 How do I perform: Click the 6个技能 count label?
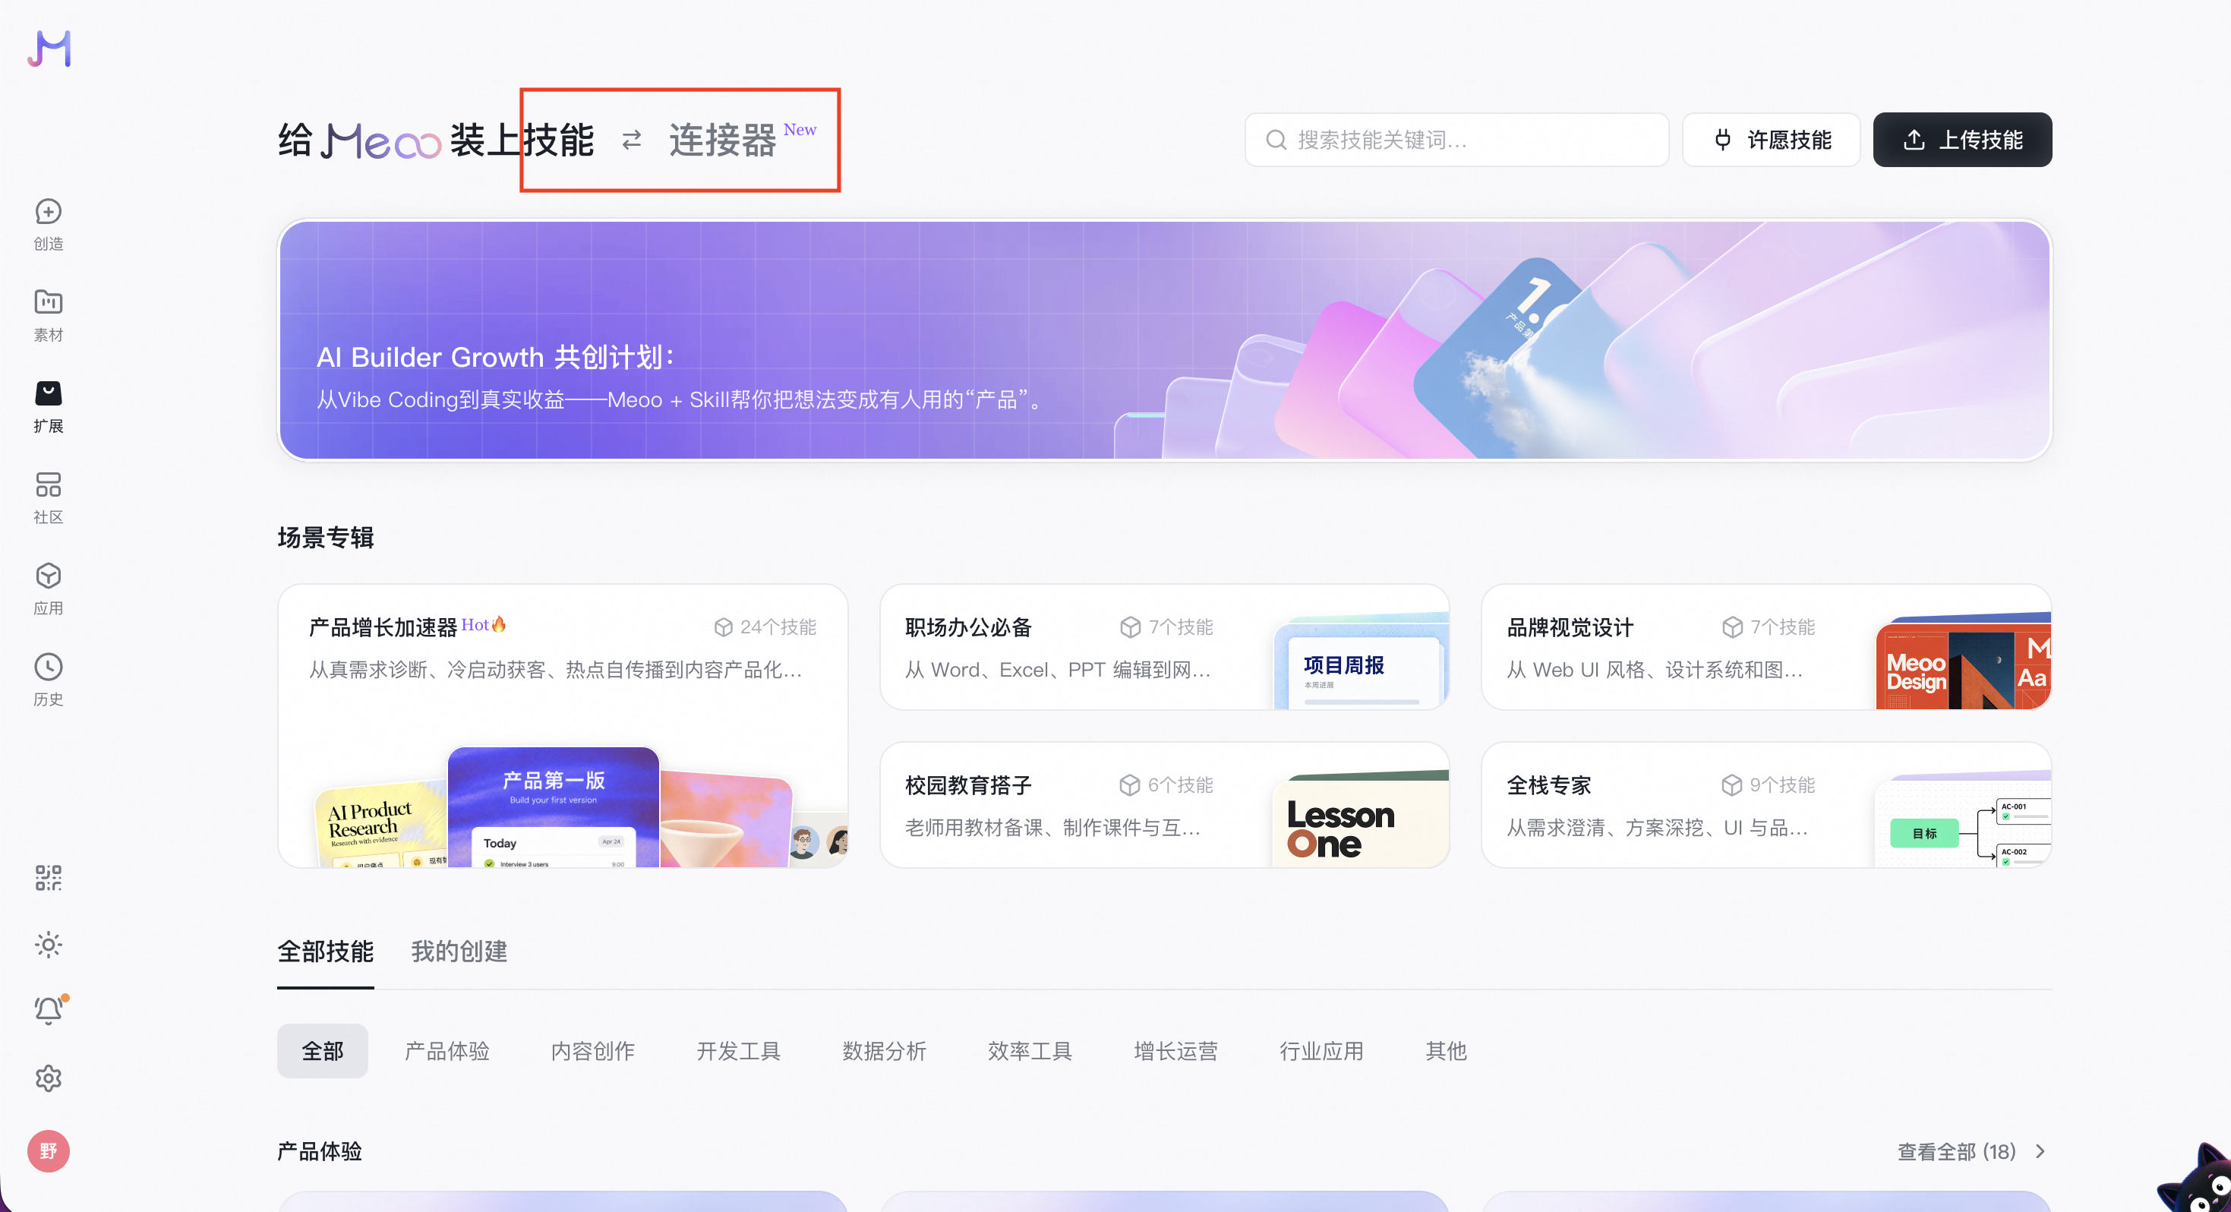(x=1166, y=785)
